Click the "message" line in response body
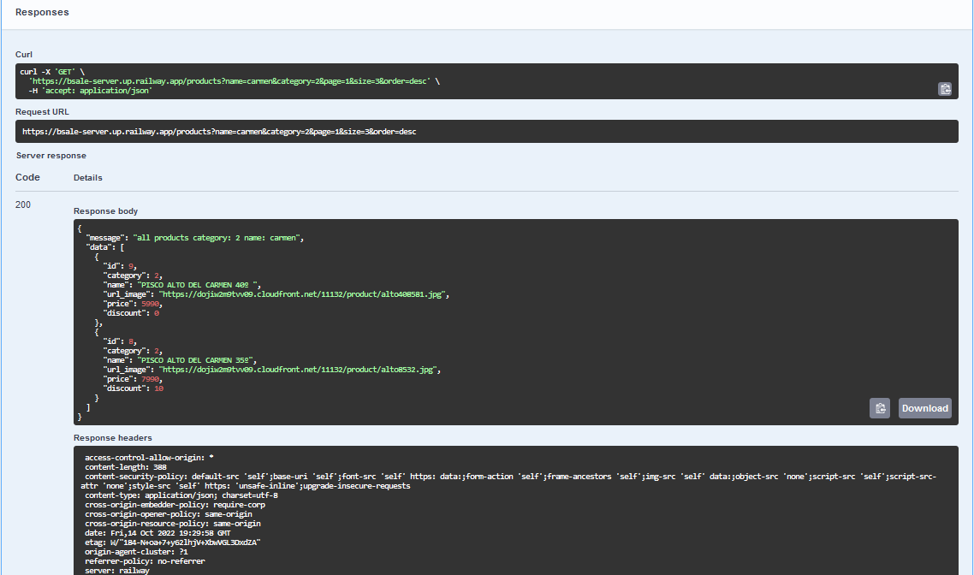 (195, 238)
